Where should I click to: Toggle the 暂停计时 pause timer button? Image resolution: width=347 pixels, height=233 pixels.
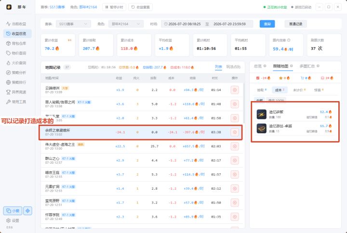coord(114,7)
